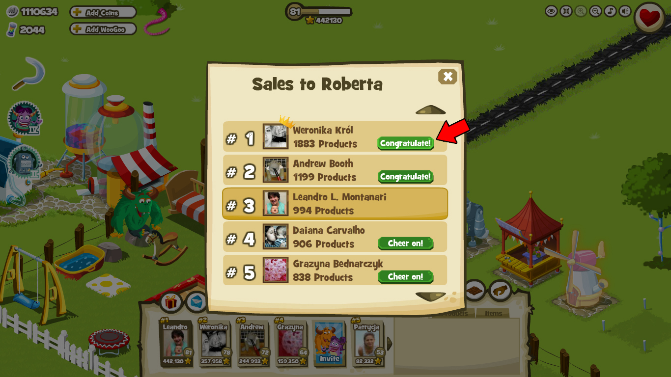Open Add WooGoo
Image resolution: width=671 pixels, height=377 pixels.
pos(103,29)
